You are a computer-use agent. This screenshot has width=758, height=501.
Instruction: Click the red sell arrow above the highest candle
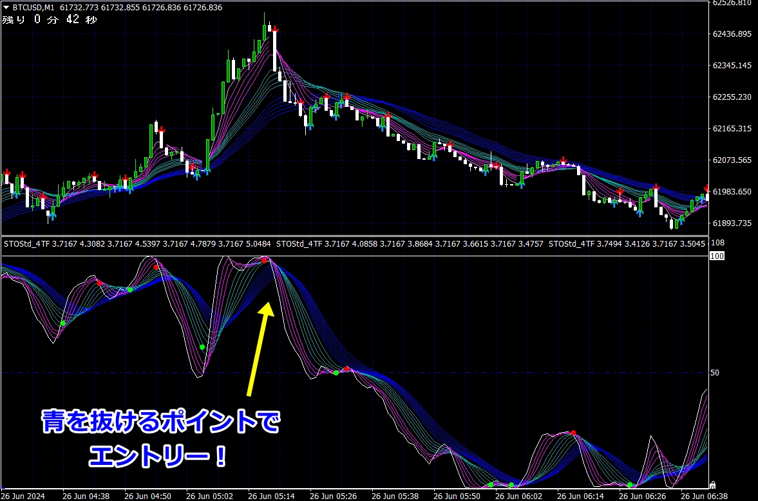coord(275,29)
